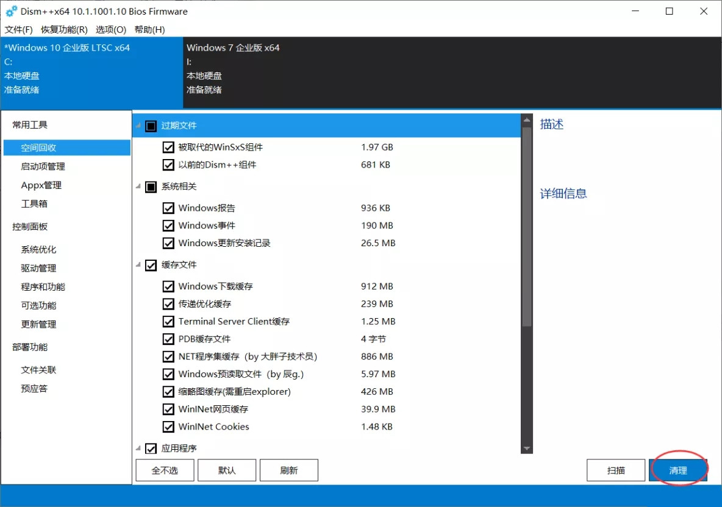
Task: Click the vertical scrollbar thumb
Action: (x=527, y=227)
